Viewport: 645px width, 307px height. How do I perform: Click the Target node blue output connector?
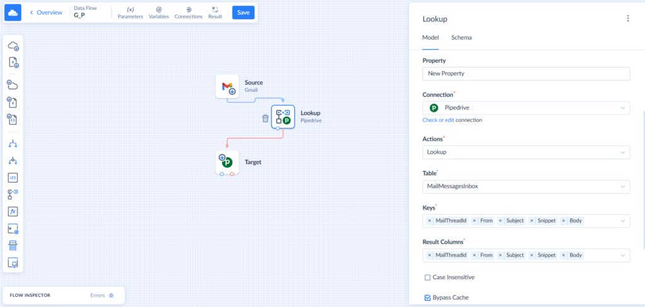coord(222,174)
